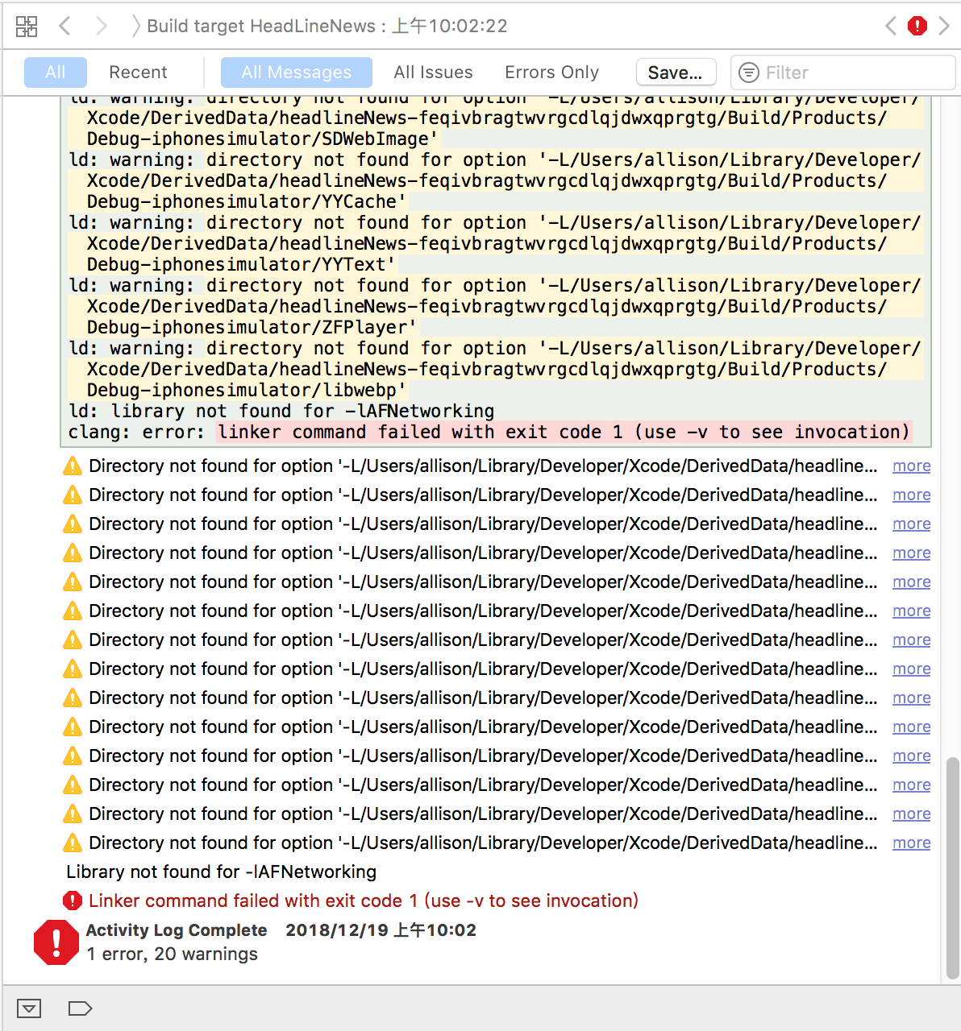The width and height of the screenshot is (961, 1031).
Task: Open the Build target HeadLineNews breadcrumb
Action: click(x=327, y=26)
